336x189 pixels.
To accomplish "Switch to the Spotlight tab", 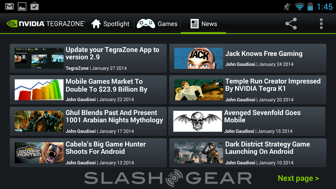I will 110,24.
